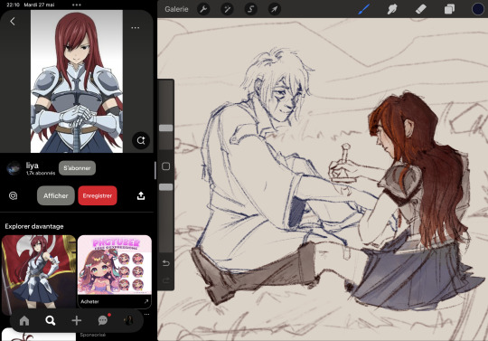Share the pin with the upload icon

coord(141,195)
